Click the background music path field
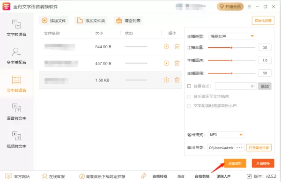This screenshot has height=182, width=281. tap(236, 86)
